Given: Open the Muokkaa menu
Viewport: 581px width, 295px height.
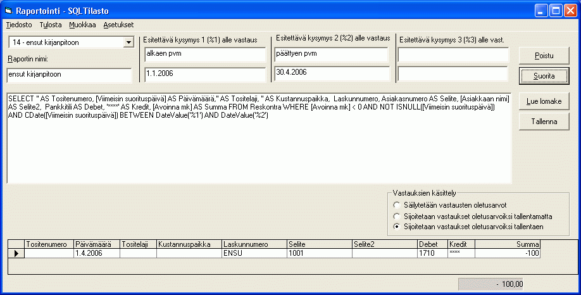Looking at the screenshot, I should tap(82, 25).
